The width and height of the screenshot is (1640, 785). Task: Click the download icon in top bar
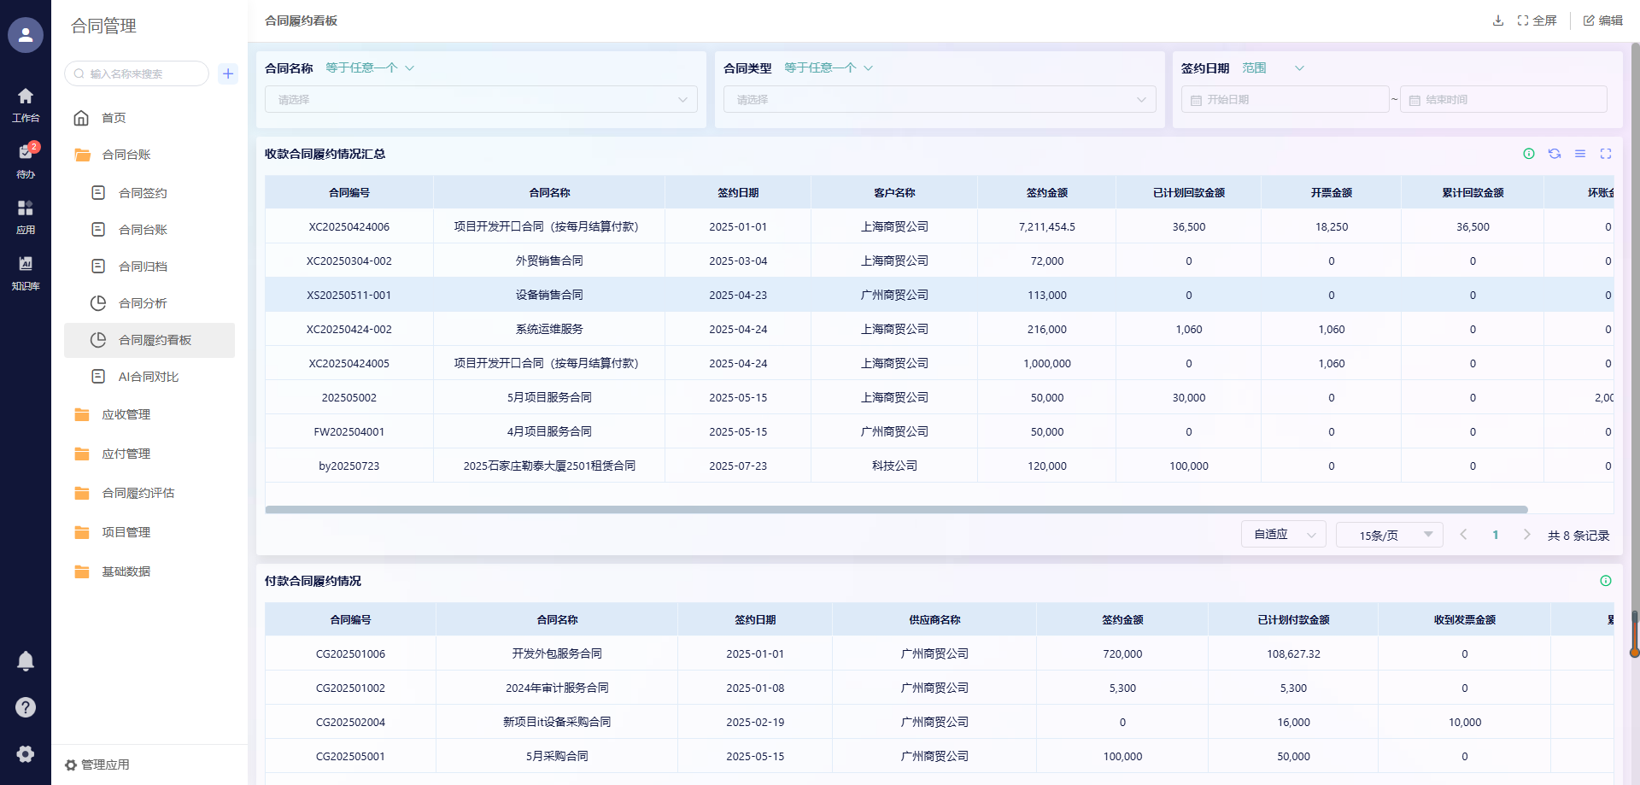[x=1497, y=21]
